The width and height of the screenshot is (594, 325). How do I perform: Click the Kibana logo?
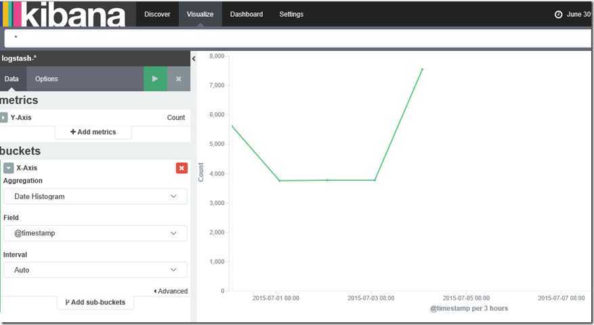coord(64,14)
